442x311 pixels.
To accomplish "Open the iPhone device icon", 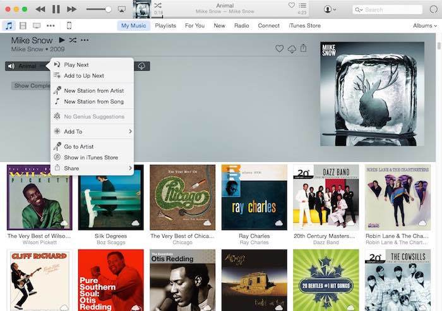I will pos(69,26).
